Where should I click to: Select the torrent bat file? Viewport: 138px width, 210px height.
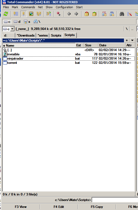(69, 63)
